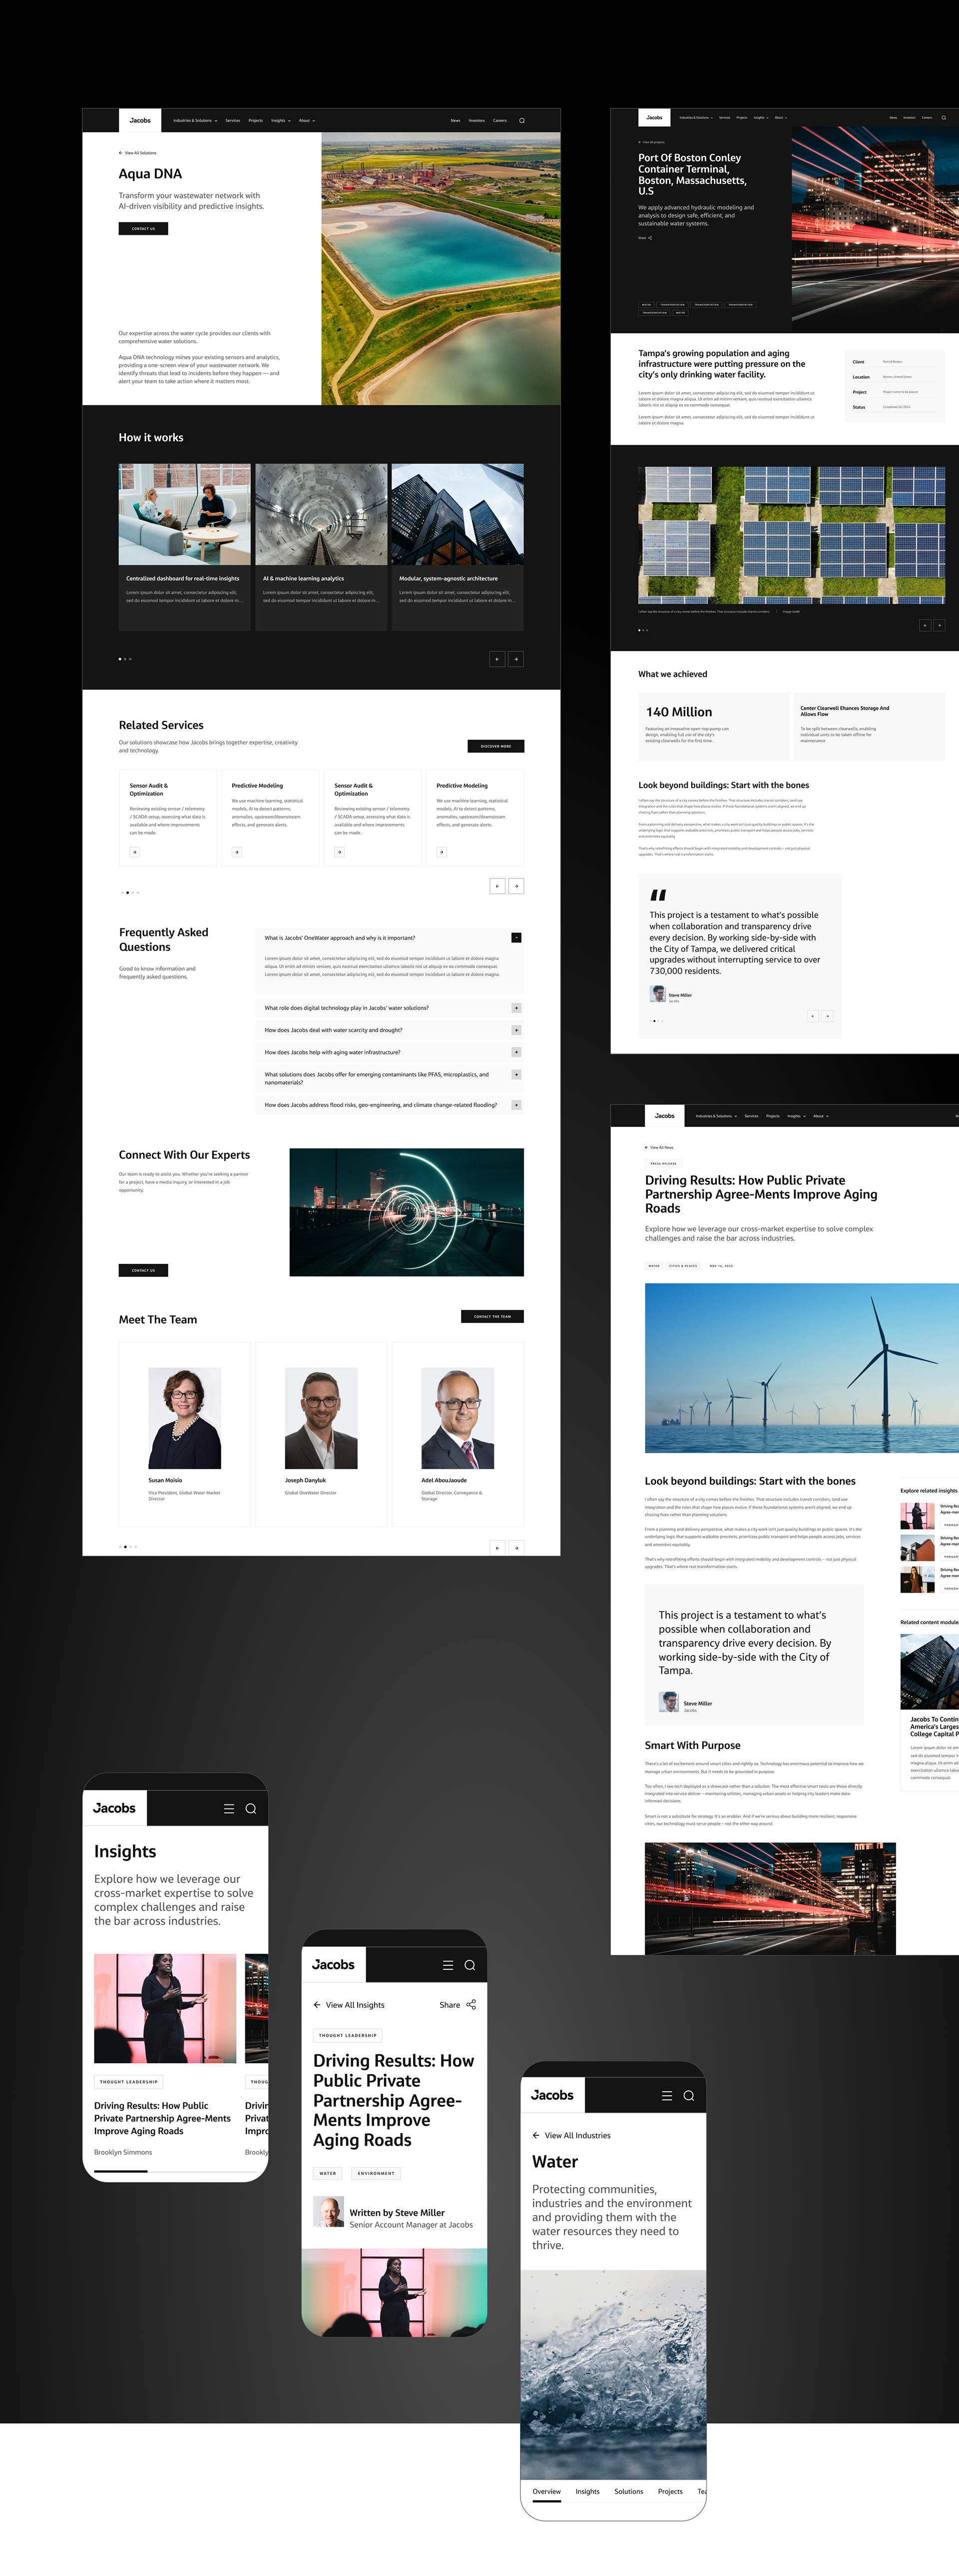Open Services in the Aqua DNA page navigation

click(x=233, y=121)
